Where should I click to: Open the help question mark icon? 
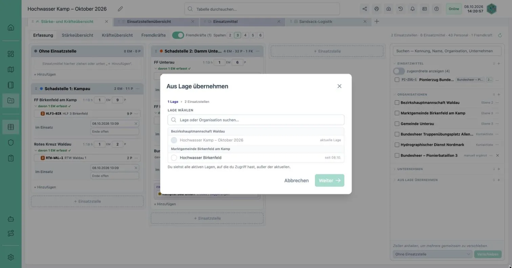436,9
